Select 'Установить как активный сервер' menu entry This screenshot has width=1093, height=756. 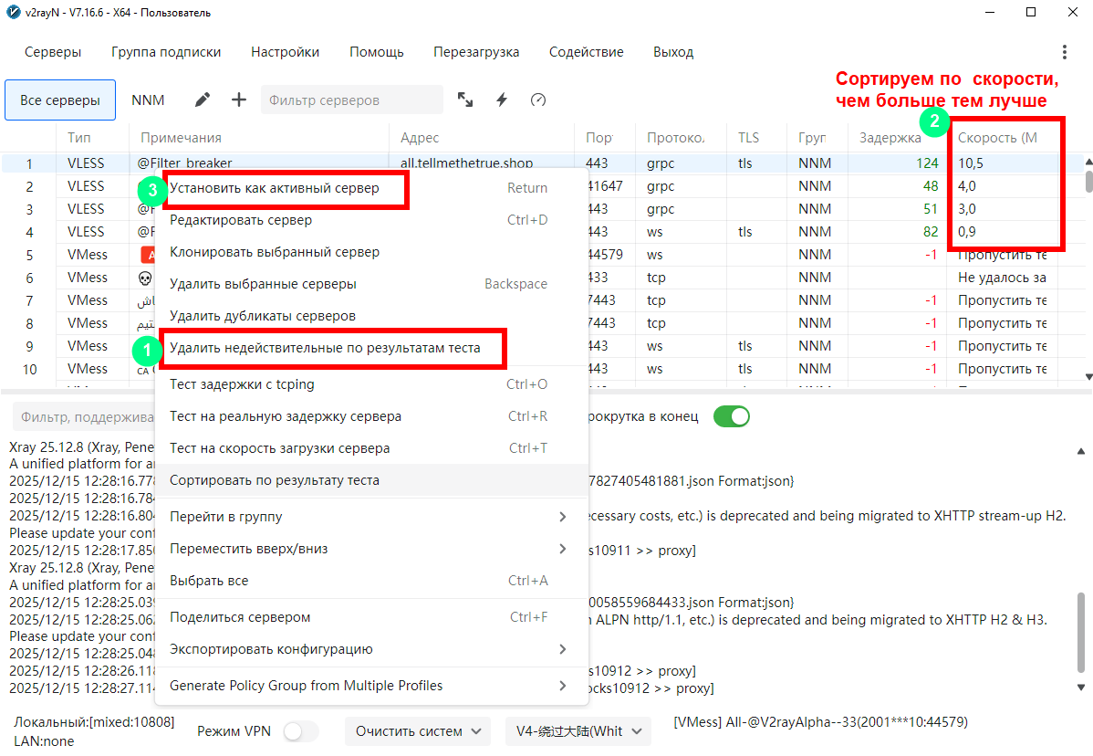pyautogui.click(x=274, y=188)
